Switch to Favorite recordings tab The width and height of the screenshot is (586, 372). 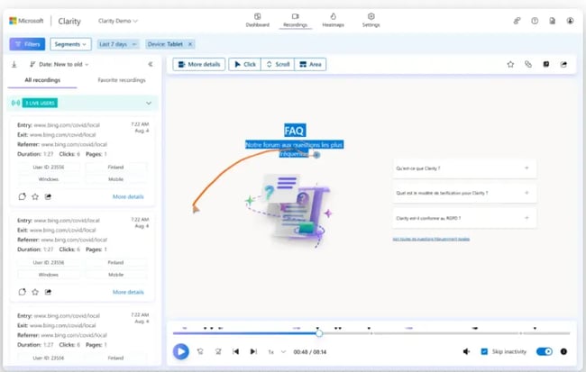122,80
